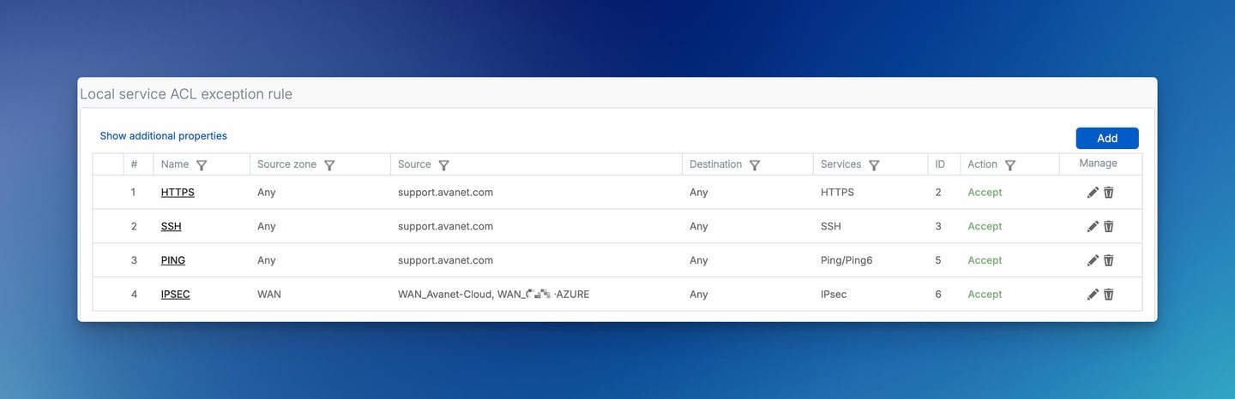Click support.avanet.com in PING row
Viewport: 1235px width, 399px height.
point(445,260)
